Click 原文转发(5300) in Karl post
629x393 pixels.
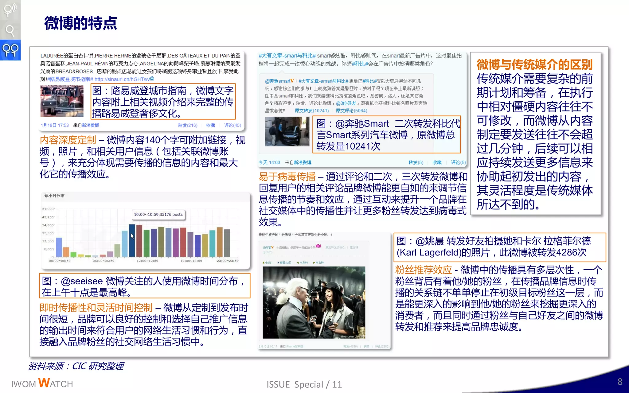pos(335,247)
